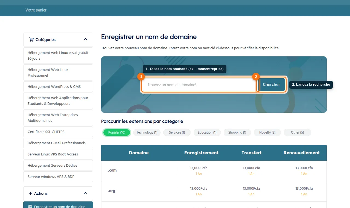Select the Popular (10) category tab

point(117,132)
